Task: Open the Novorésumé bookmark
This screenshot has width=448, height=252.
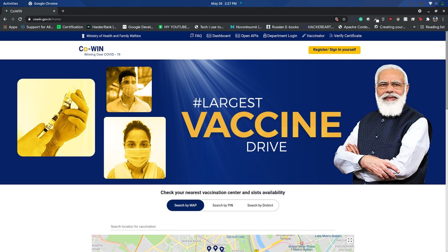Action: pos(246,27)
